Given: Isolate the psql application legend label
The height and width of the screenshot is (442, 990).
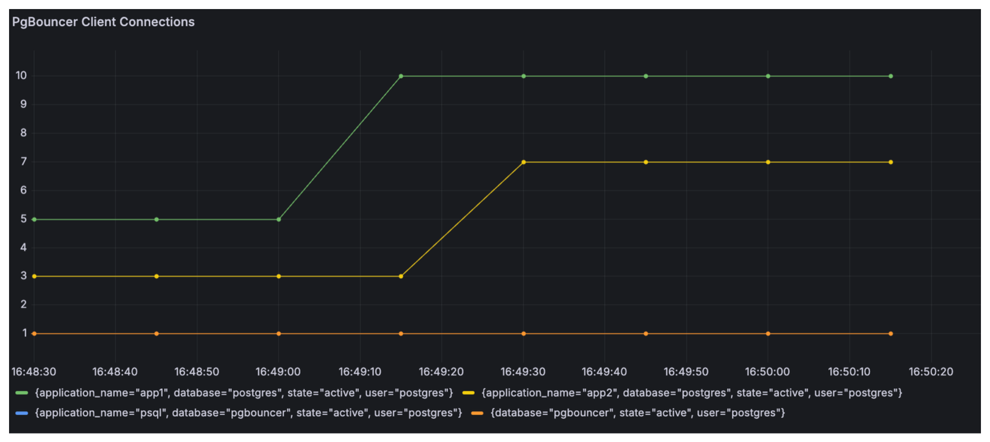Looking at the screenshot, I should click(x=248, y=413).
